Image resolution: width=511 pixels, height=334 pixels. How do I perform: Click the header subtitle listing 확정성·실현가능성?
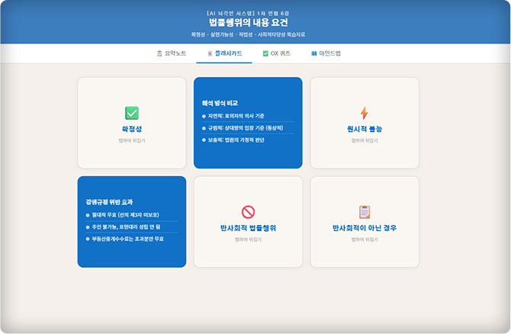click(x=249, y=34)
